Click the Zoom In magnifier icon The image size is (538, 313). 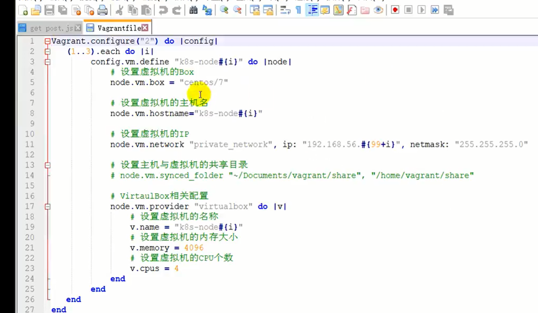[224, 10]
